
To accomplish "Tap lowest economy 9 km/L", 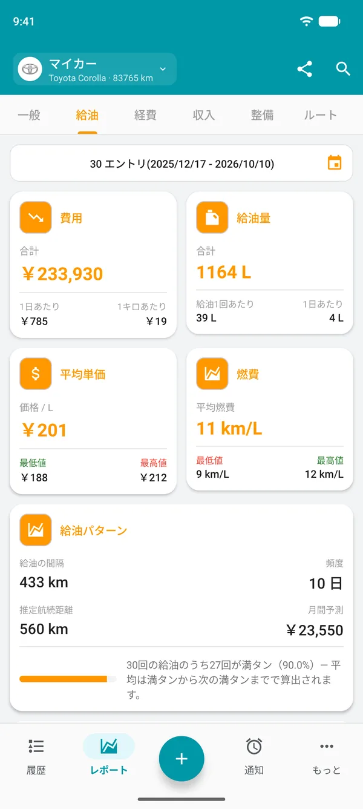I will (x=213, y=474).
